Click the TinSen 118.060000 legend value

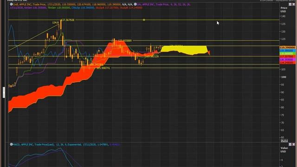[59, 8]
